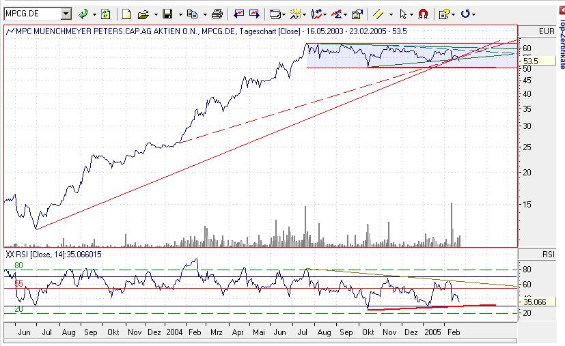
Task: Click the horizontal scrollbar below the time axis
Action: tap(260, 341)
